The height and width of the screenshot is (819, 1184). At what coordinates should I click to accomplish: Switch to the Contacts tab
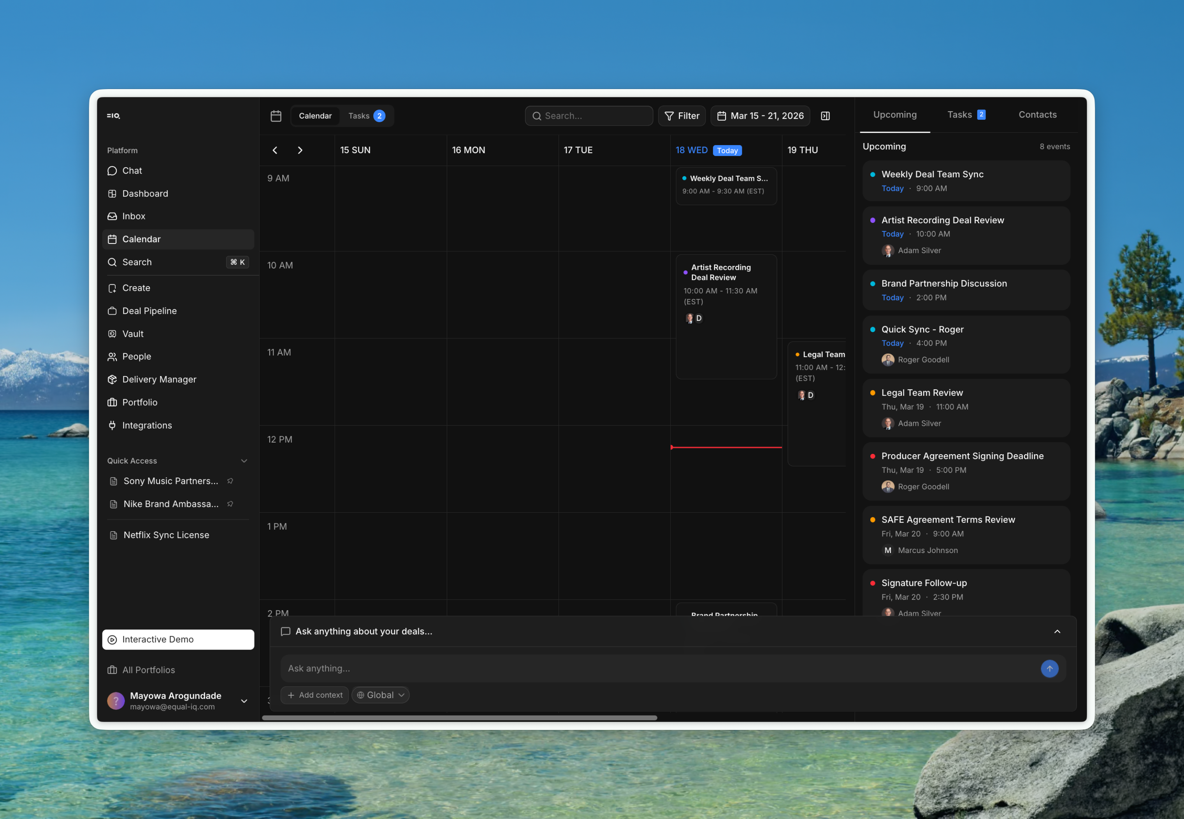[1037, 115]
